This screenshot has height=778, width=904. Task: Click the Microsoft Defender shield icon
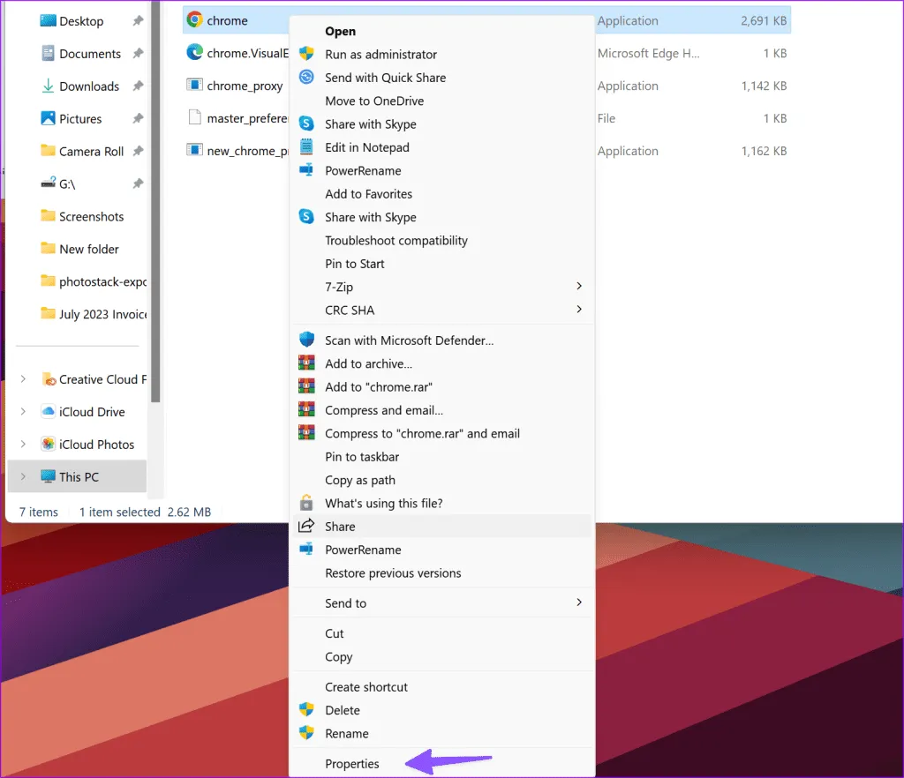point(306,340)
